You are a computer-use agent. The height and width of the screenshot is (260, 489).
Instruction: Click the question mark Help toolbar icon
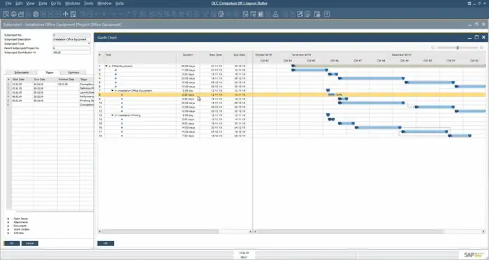click(327, 14)
